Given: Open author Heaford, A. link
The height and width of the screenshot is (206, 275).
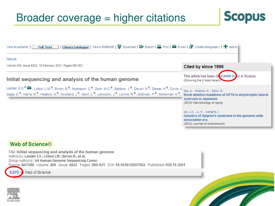Looking at the screenshot, I should click(x=48, y=94).
